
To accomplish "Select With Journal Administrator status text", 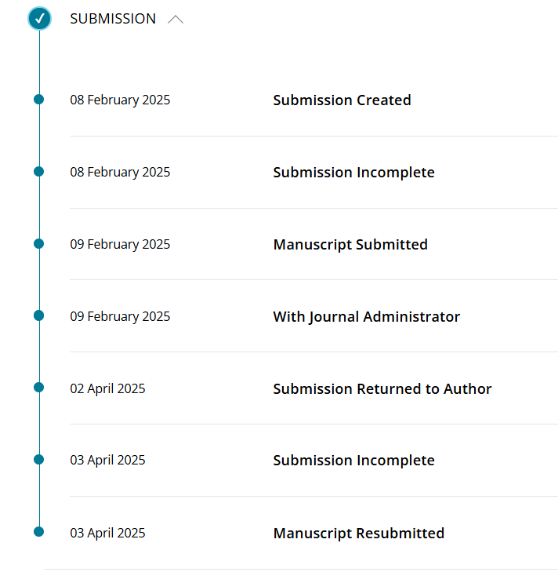I will [367, 316].
